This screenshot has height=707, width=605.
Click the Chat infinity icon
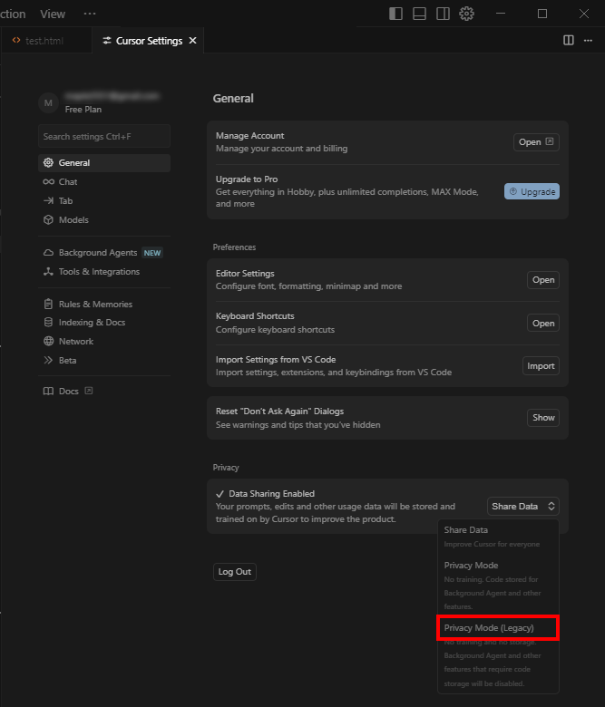click(48, 181)
